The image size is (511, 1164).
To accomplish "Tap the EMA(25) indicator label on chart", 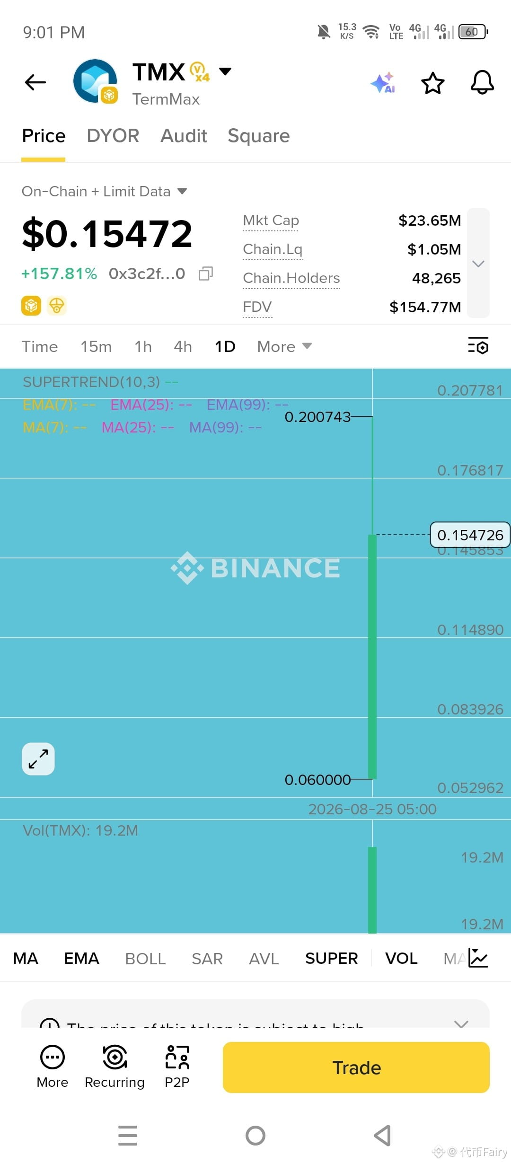I will coord(151,405).
